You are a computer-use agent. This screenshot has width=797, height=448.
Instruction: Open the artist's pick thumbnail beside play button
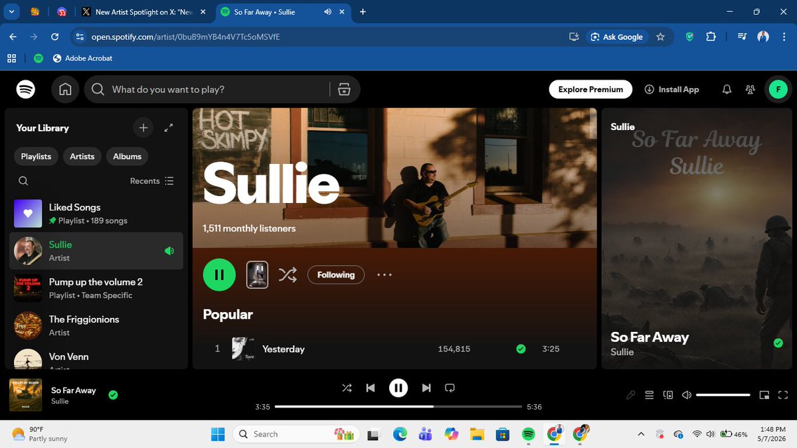[257, 275]
